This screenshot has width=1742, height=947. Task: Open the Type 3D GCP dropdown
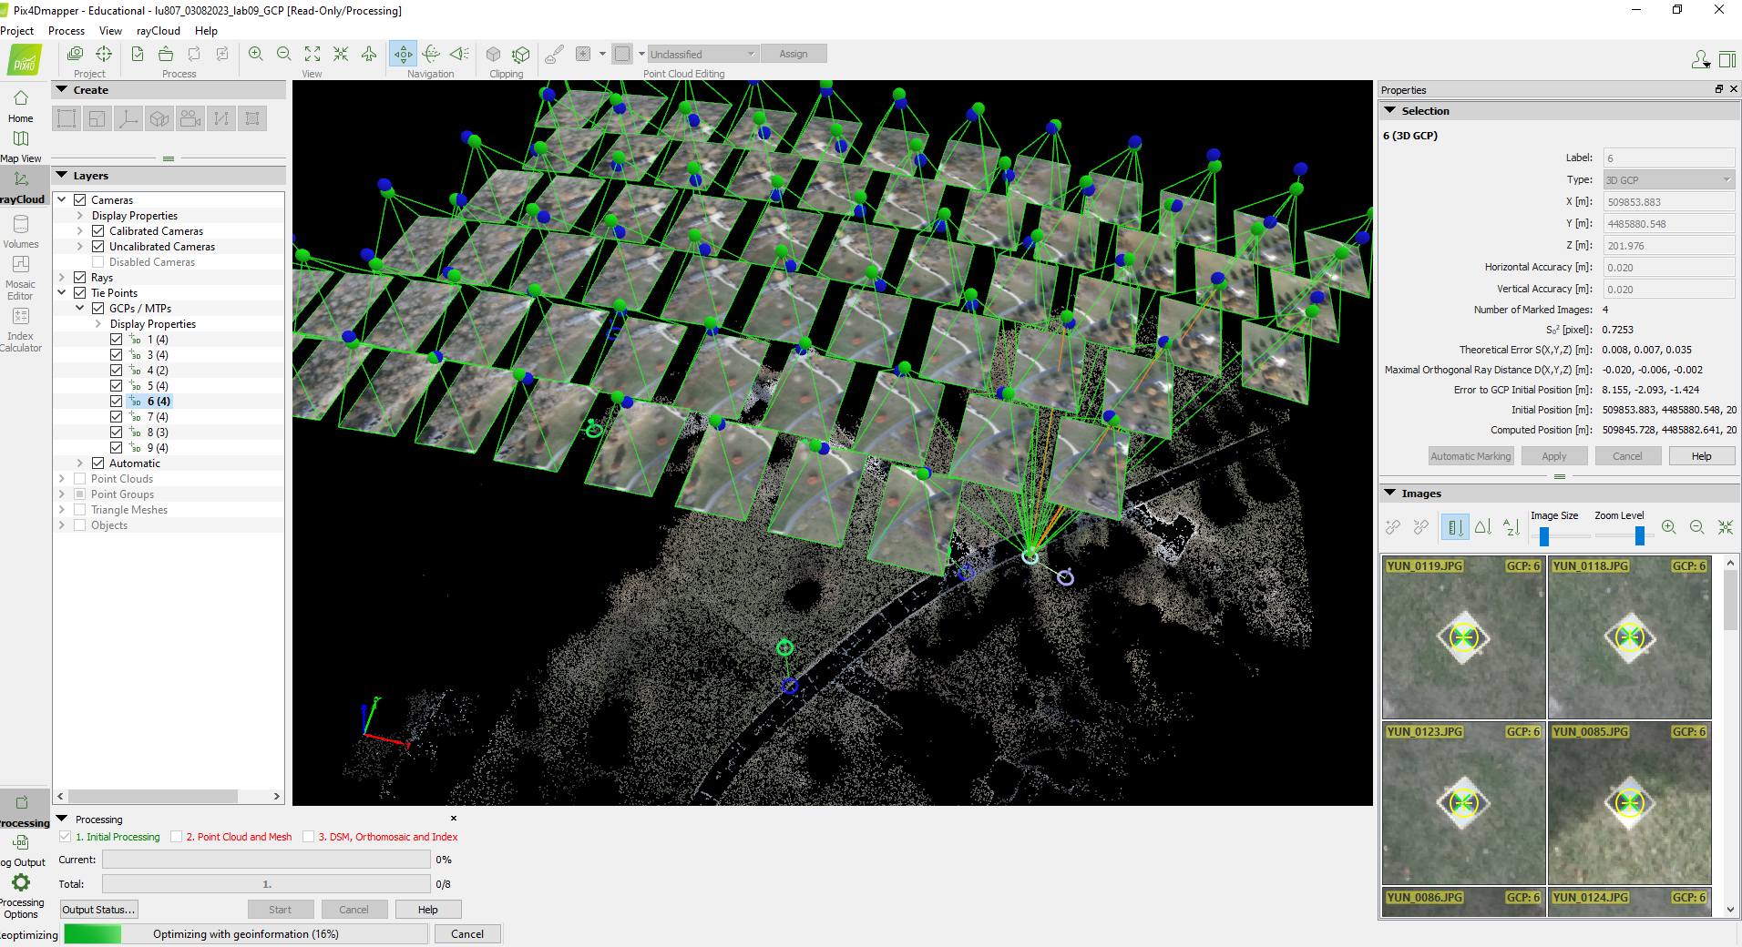pyautogui.click(x=1668, y=180)
